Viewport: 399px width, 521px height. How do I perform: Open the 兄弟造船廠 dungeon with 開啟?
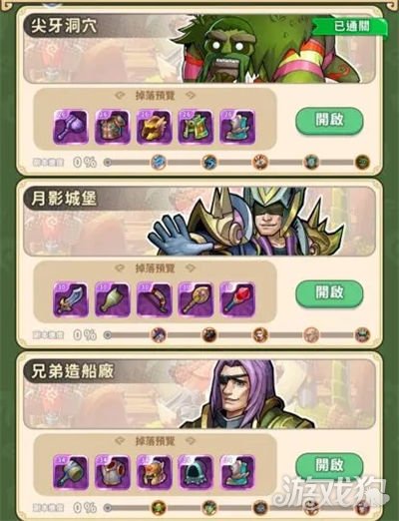(329, 465)
